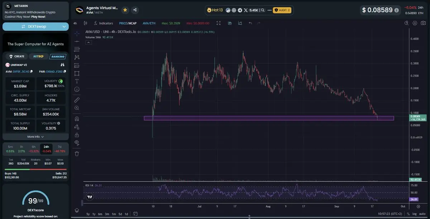This screenshot has width=430, height=219.
Task: Select the 7d stats tab
Action: pos(59,149)
